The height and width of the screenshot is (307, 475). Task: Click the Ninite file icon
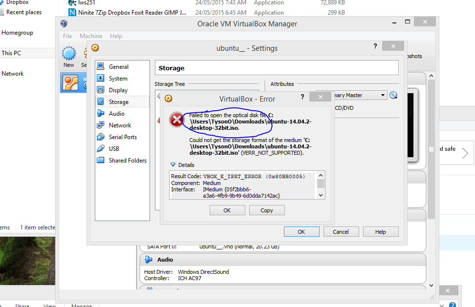(72, 12)
